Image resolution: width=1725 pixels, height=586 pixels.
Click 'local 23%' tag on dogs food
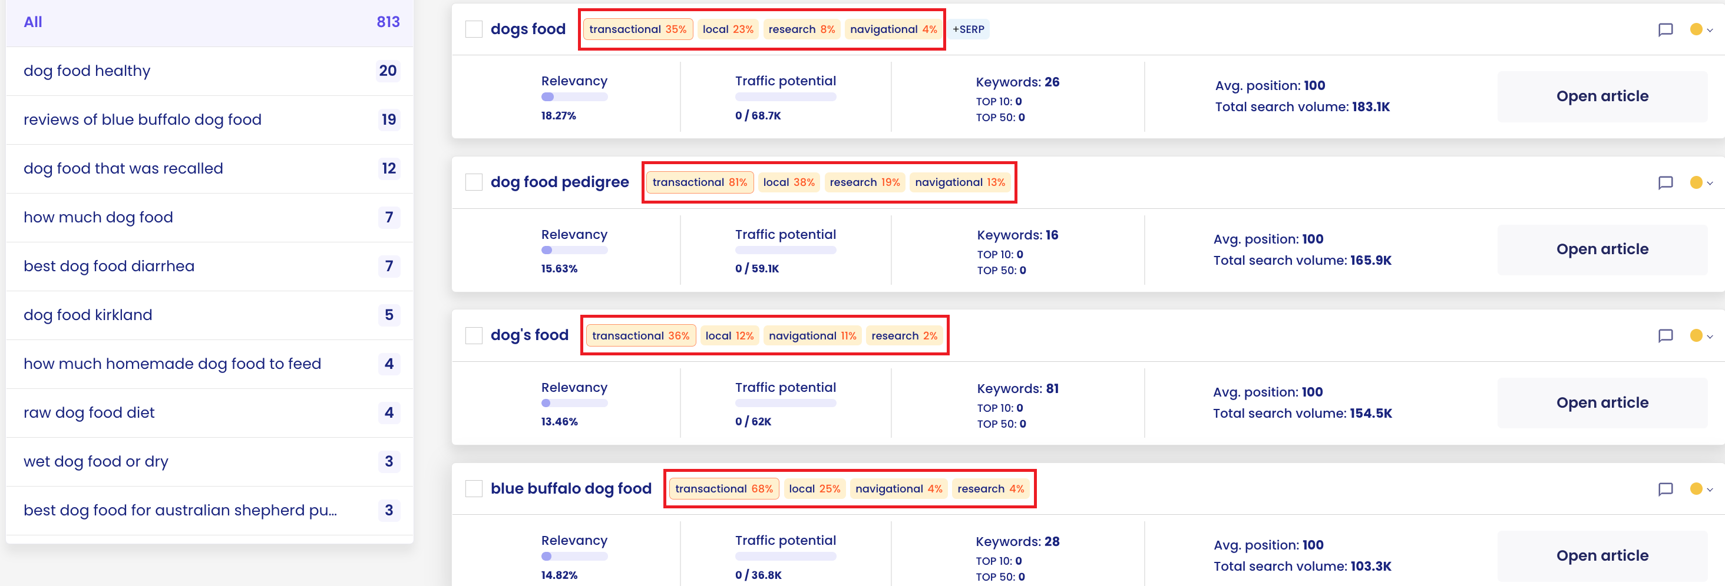coord(728,29)
